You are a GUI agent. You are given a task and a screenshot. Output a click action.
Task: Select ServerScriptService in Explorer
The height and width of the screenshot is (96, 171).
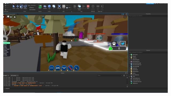click(136, 65)
